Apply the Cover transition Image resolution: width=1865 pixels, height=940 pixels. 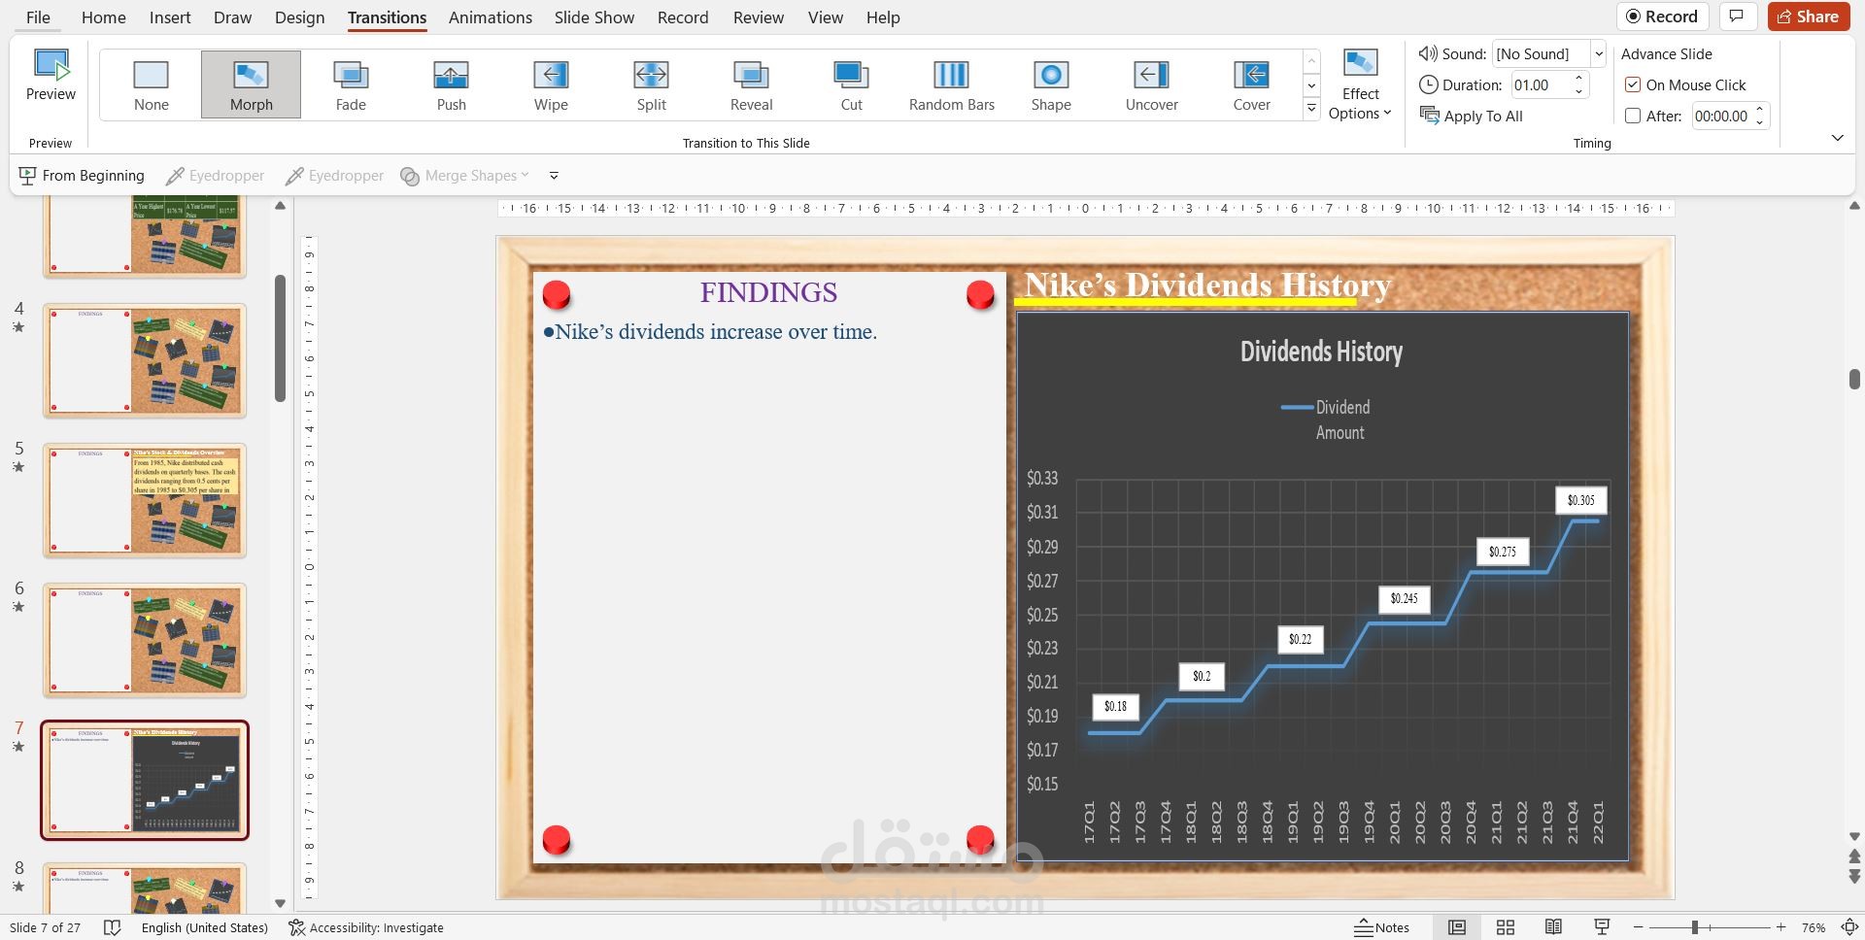(1251, 85)
